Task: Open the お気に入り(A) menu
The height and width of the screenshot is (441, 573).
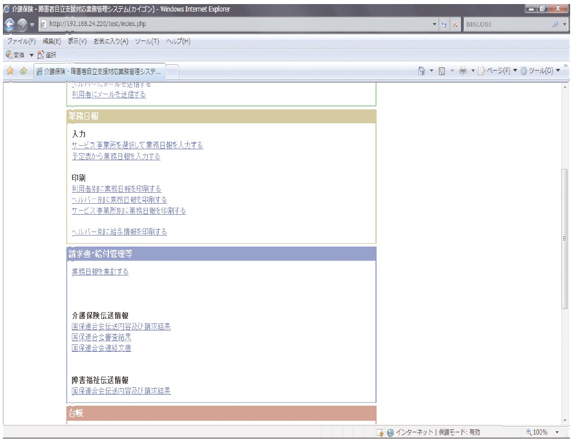Action: (x=111, y=41)
